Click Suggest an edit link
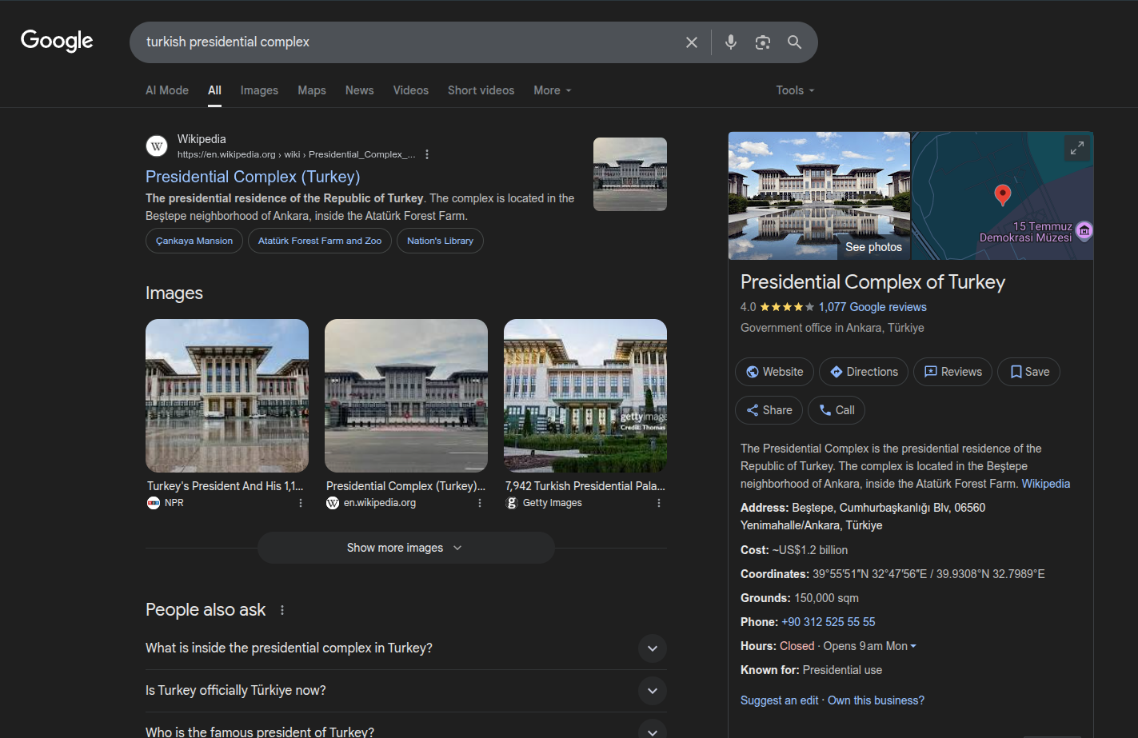The image size is (1138, 738). click(x=780, y=700)
